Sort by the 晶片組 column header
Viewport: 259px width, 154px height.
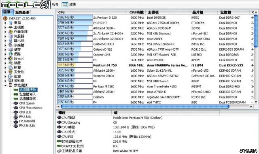pos(204,12)
